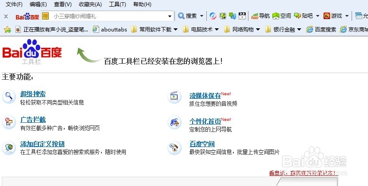Open the 百度搜索 bookmark
The width and height of the screenshot is (368, 186).
tap(321, 29)
